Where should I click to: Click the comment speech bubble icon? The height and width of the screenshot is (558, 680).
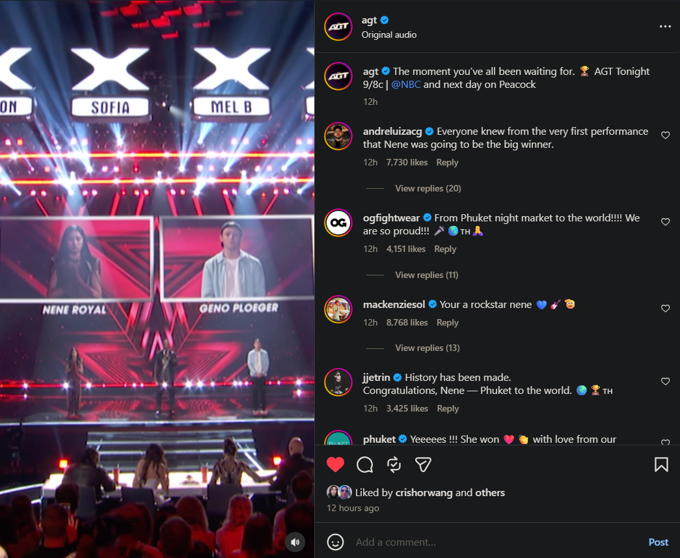click(364, 465)
